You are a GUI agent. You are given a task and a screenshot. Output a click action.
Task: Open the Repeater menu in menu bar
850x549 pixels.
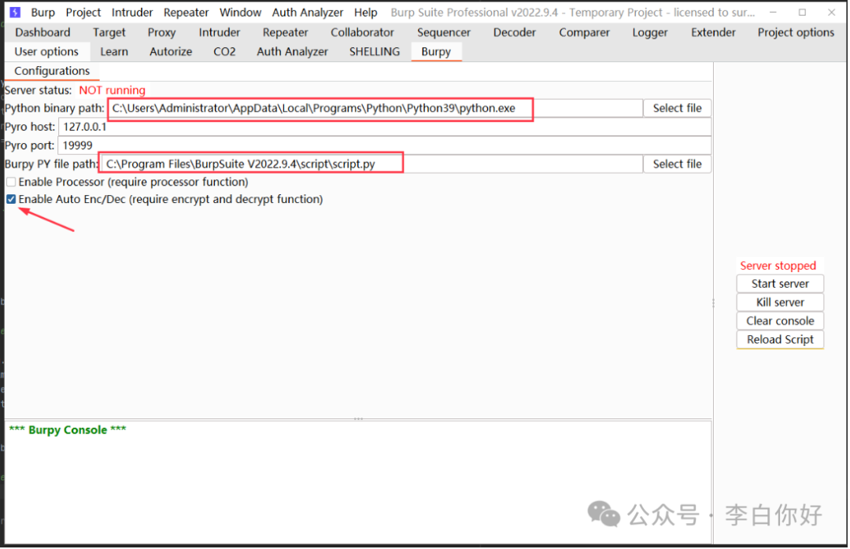pos(186,12)
